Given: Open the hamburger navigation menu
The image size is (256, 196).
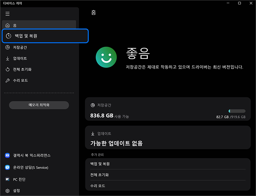Looking at the screenshot, I should point(7,14).
